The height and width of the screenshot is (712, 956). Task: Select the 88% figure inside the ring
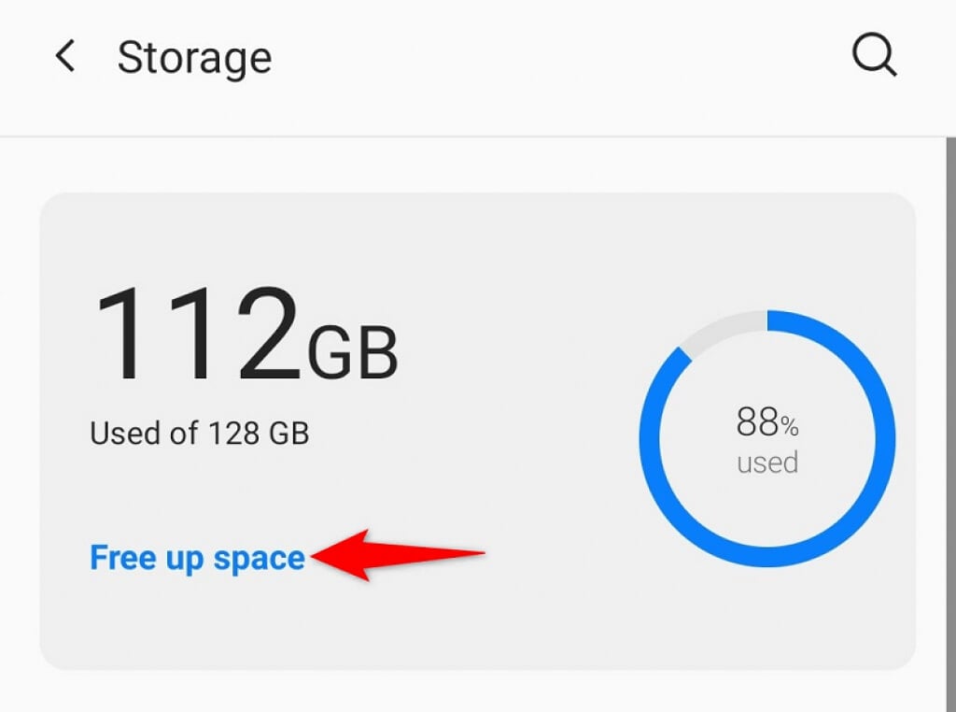point(757,423)
